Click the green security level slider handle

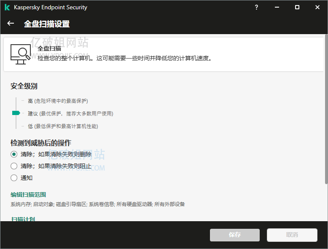pyautogui.click(x=16, y=113)
